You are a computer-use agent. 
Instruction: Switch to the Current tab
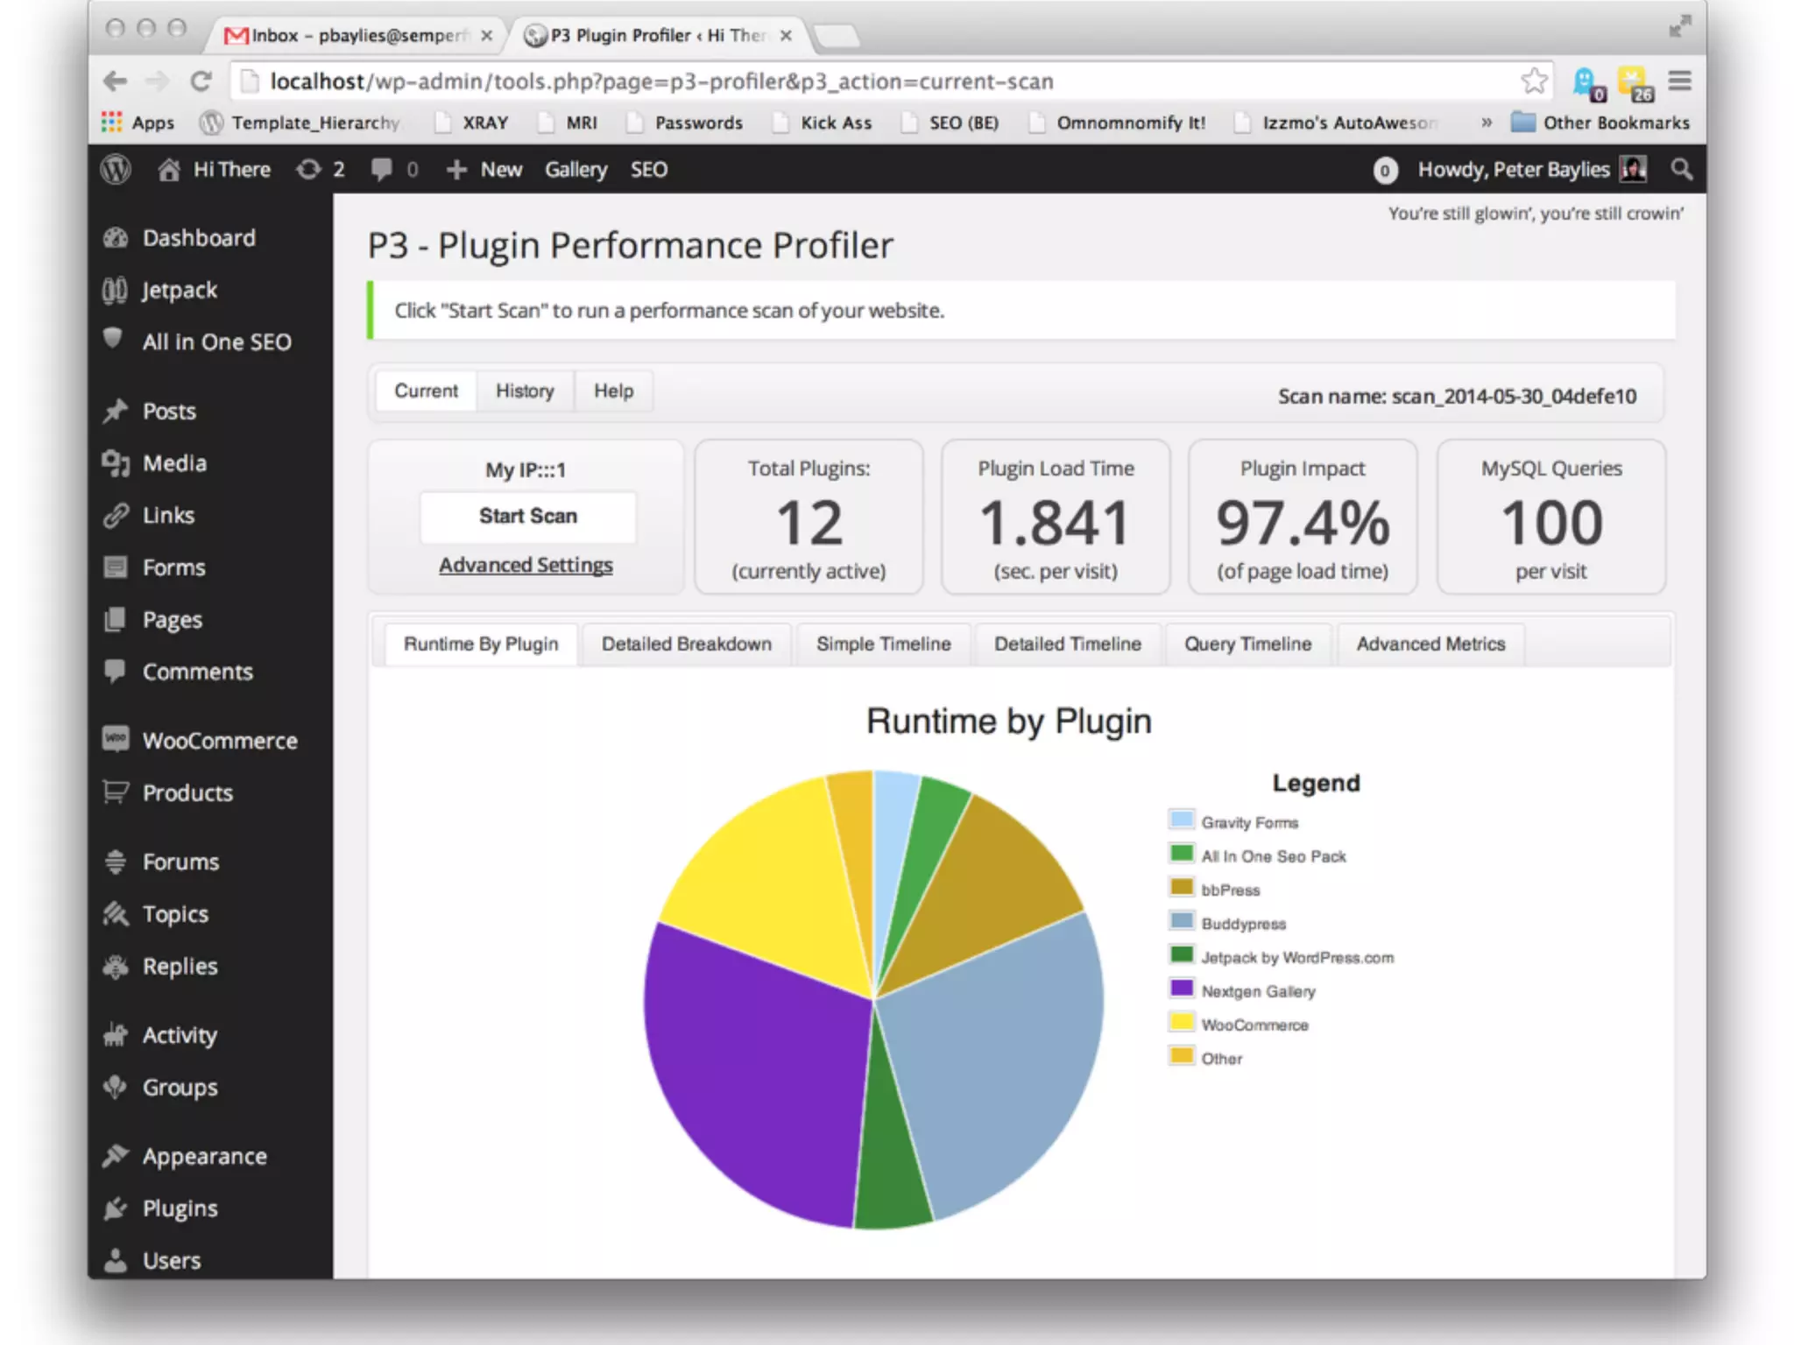point(426,391)
